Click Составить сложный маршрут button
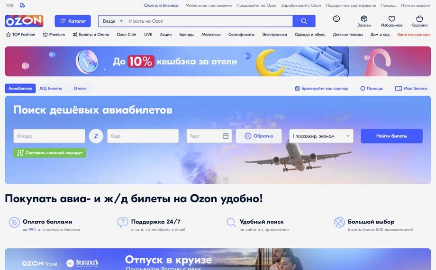 (x=50, y=153)
